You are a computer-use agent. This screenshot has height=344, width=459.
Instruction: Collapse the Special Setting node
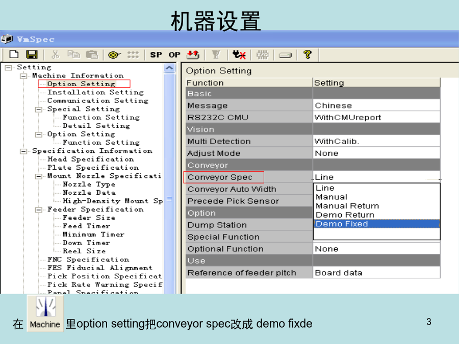[38, 110]
